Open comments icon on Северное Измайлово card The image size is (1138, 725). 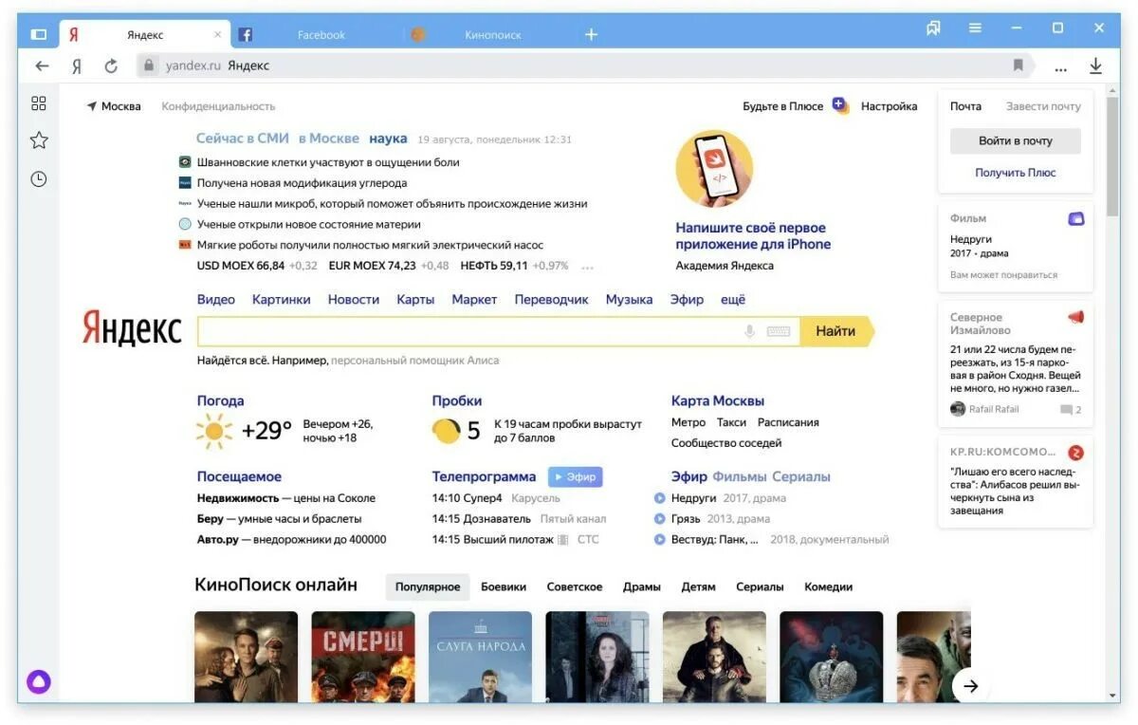pyautogui.click(x=1067, y=410)
